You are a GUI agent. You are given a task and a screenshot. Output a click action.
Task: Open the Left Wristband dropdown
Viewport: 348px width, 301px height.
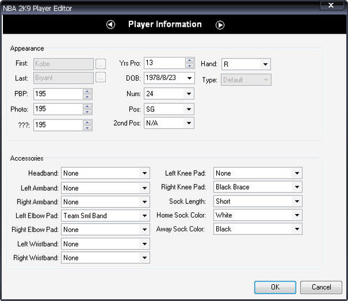coord(144,244)
